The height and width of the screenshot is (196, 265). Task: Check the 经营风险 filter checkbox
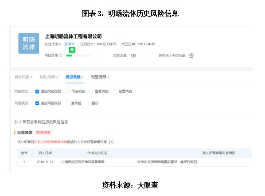pos(115,91)
